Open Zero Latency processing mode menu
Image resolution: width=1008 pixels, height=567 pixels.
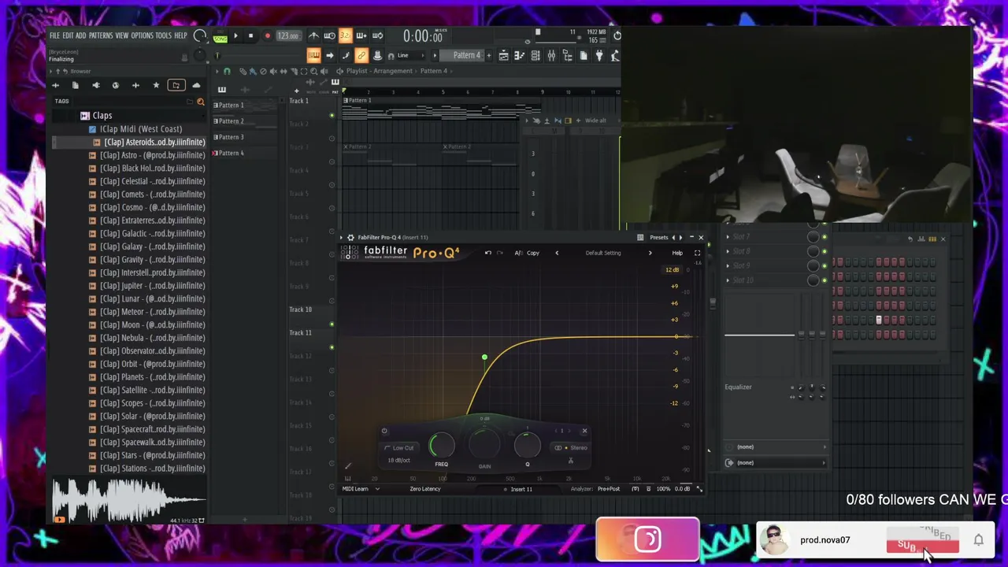click(425, 489)
